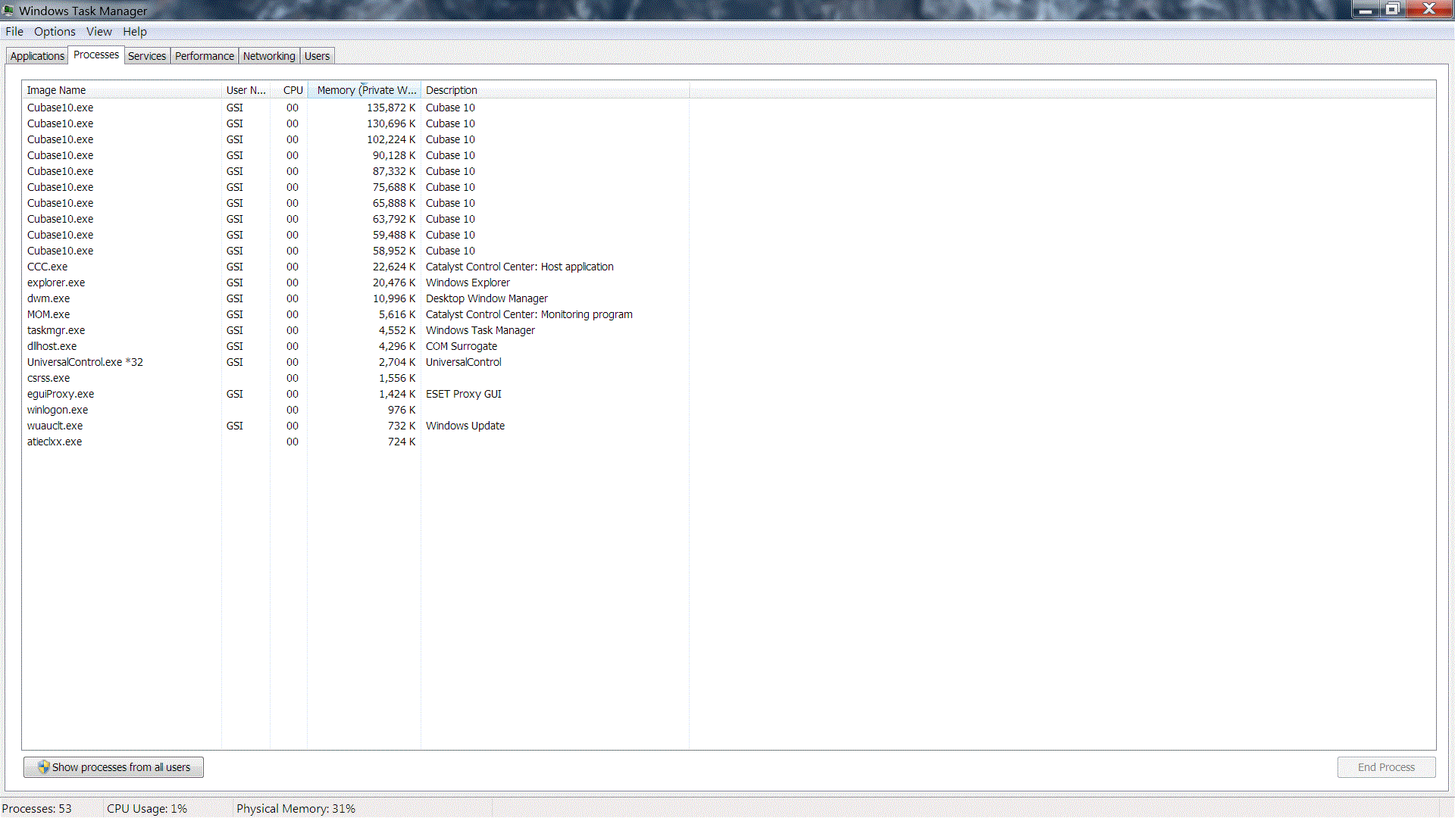Viewport: 1455px width, 818px height.
Task: Click the Task Manager title bar icon
Action: click(x=8, y=10)
